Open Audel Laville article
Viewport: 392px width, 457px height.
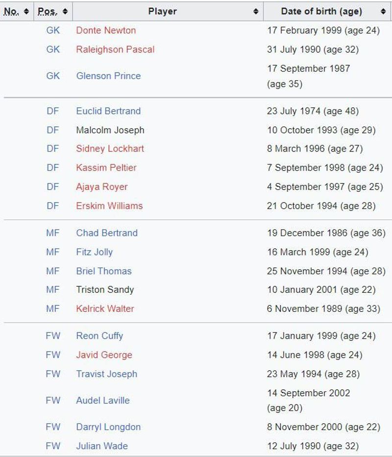[x=103, y=401]
